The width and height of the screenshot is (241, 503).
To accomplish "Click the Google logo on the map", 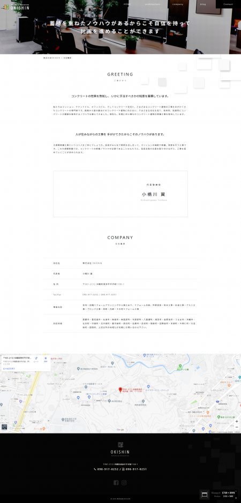I will click(120, 430).
